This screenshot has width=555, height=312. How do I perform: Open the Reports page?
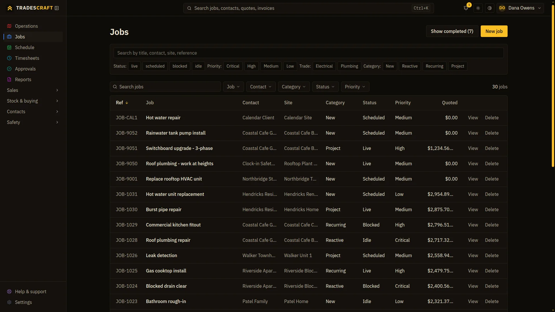point(33,79)
